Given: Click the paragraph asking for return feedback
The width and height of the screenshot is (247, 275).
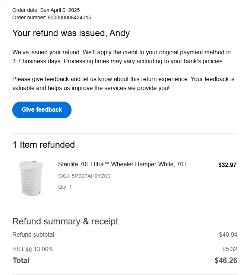Looking at the screenshot, I should tap(123, 84).
